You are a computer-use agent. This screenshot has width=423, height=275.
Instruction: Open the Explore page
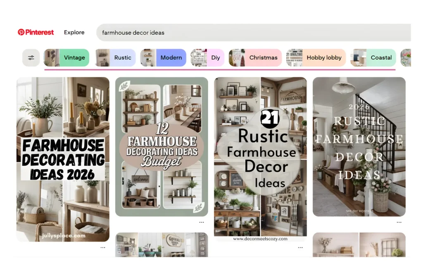(x=74, y=32)
